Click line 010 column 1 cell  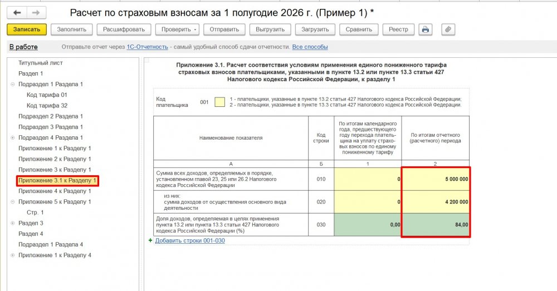pos(368,179)
